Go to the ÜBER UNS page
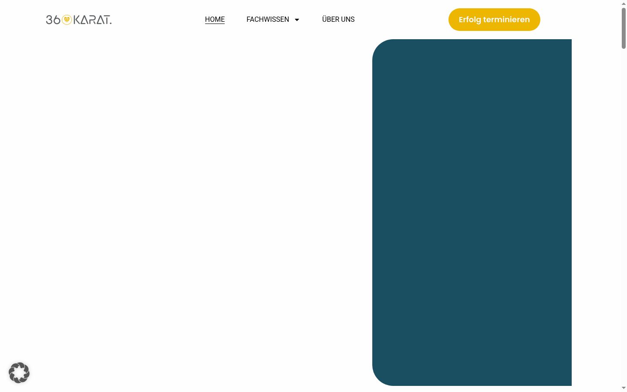 pyautogui.click(x=338, y=19)
